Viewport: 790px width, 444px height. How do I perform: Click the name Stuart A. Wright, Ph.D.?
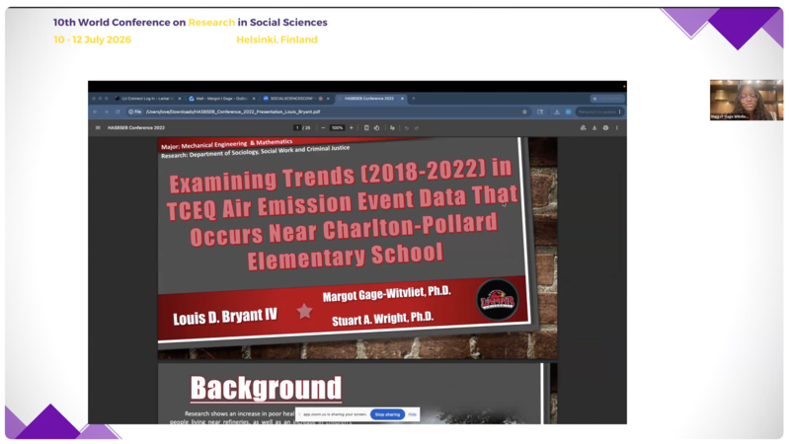383,318
